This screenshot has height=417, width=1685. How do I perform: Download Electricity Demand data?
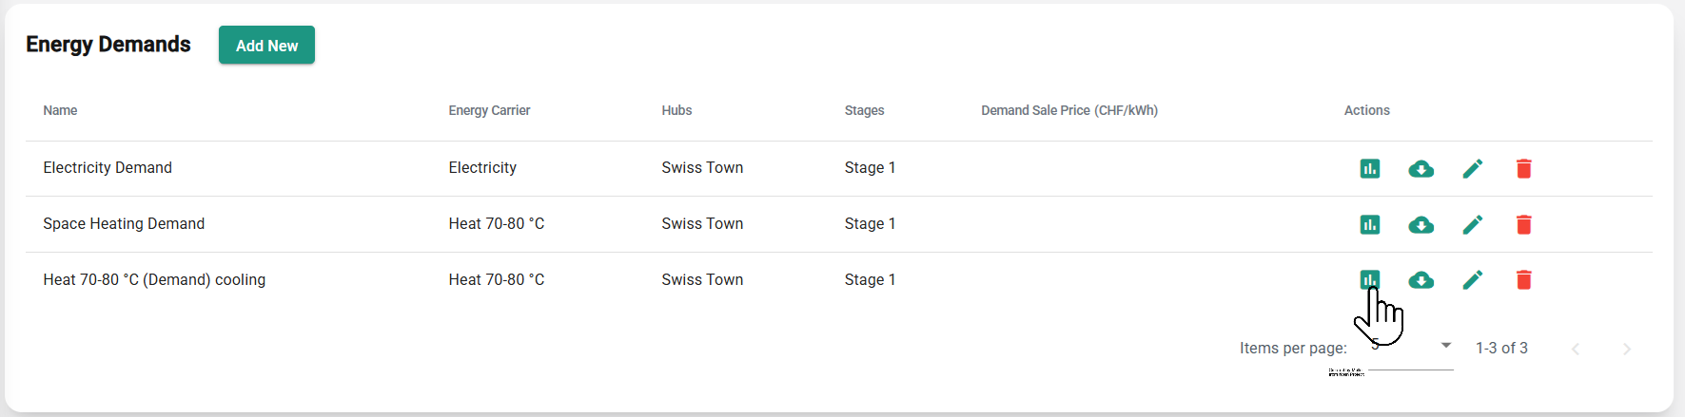1420,169
